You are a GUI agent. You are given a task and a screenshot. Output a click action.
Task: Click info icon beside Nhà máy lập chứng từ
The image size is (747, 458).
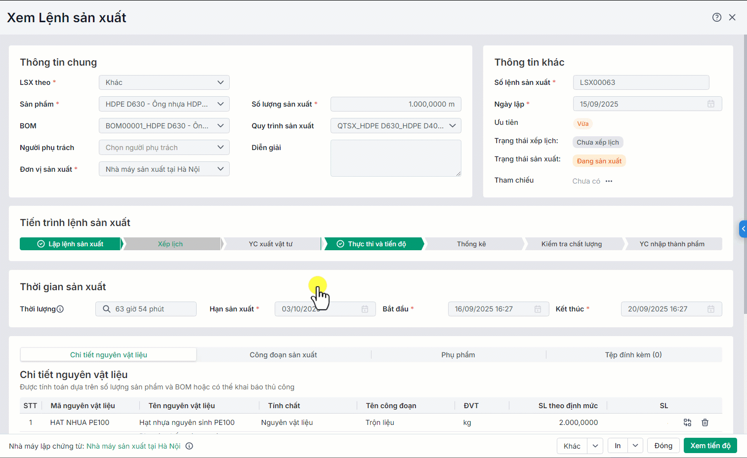pos(189,446)
